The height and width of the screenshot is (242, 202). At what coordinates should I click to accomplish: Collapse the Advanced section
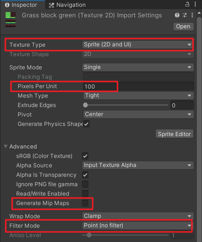point(6,146)
